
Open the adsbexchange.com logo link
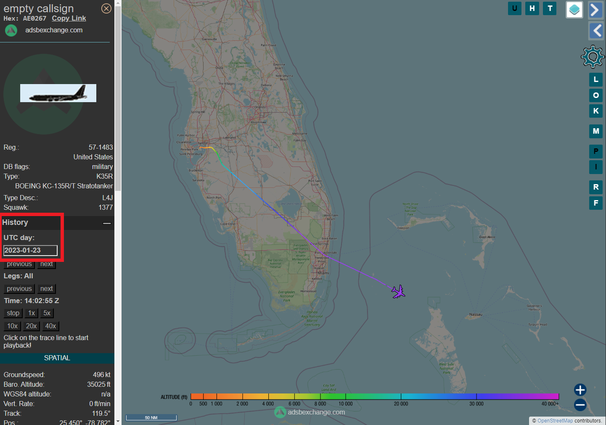coord(44,30)
